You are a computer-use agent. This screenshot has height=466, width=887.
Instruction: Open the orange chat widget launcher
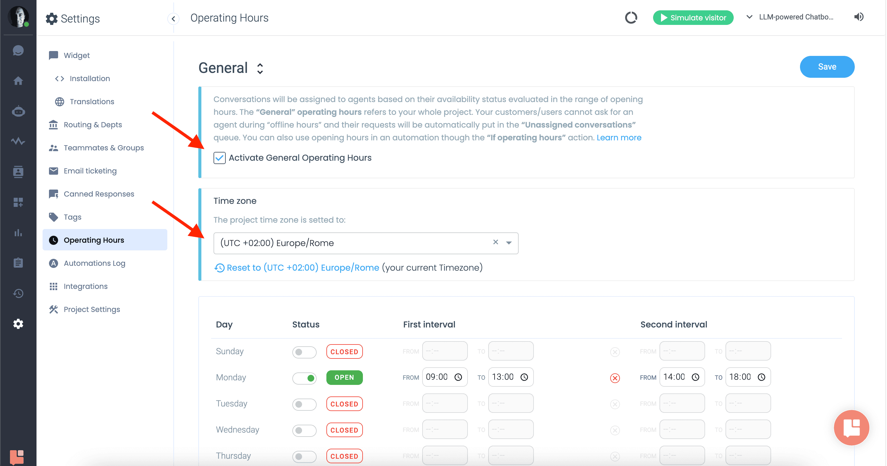(x=851, y=427)
